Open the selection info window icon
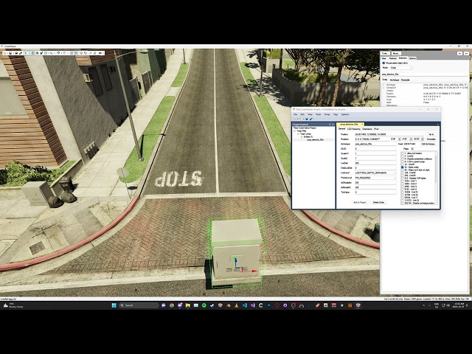The image size is (472, 354). point(72,53)
